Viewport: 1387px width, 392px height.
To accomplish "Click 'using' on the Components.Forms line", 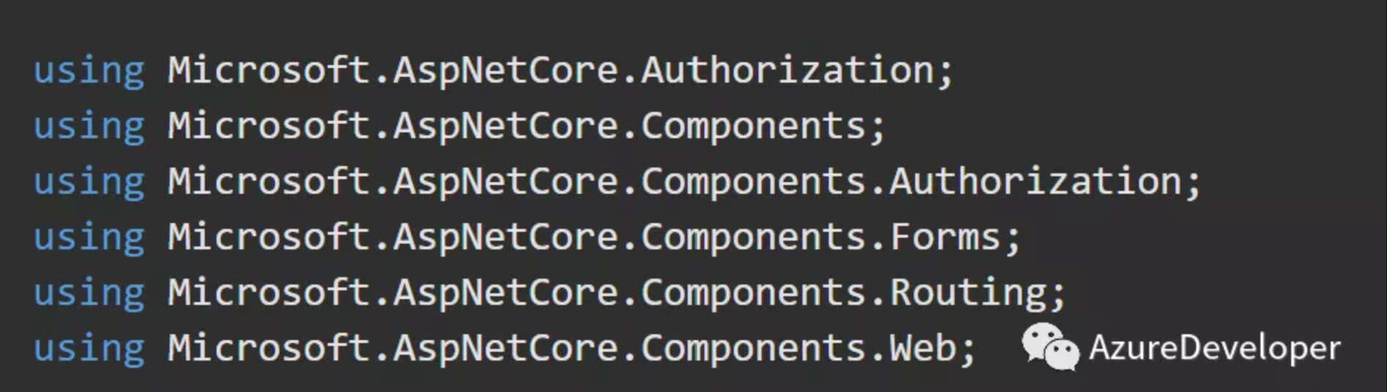I will tap(89, 238).
